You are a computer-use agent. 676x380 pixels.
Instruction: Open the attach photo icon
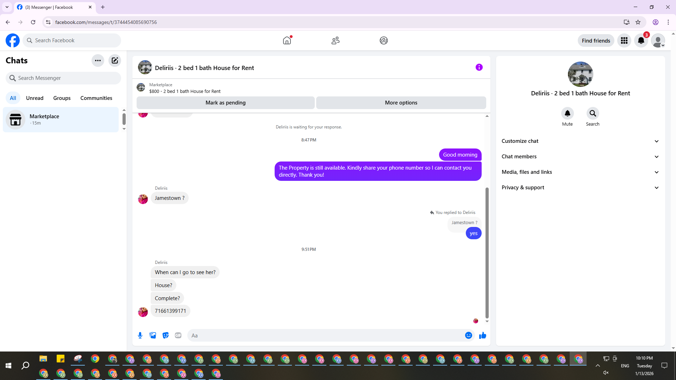153,335
